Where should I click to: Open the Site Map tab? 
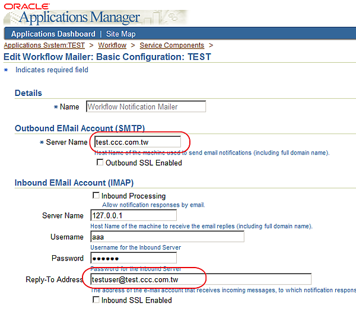click(x=121, y=34)
